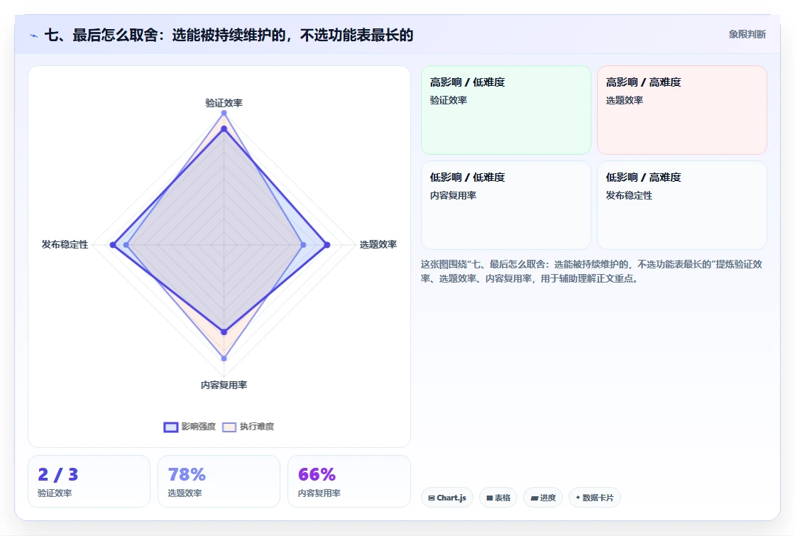Screen dimensions: 795x536
Task: Open the 高影响 / 低难度 quadrant card
Action: (x=506, y=110)
